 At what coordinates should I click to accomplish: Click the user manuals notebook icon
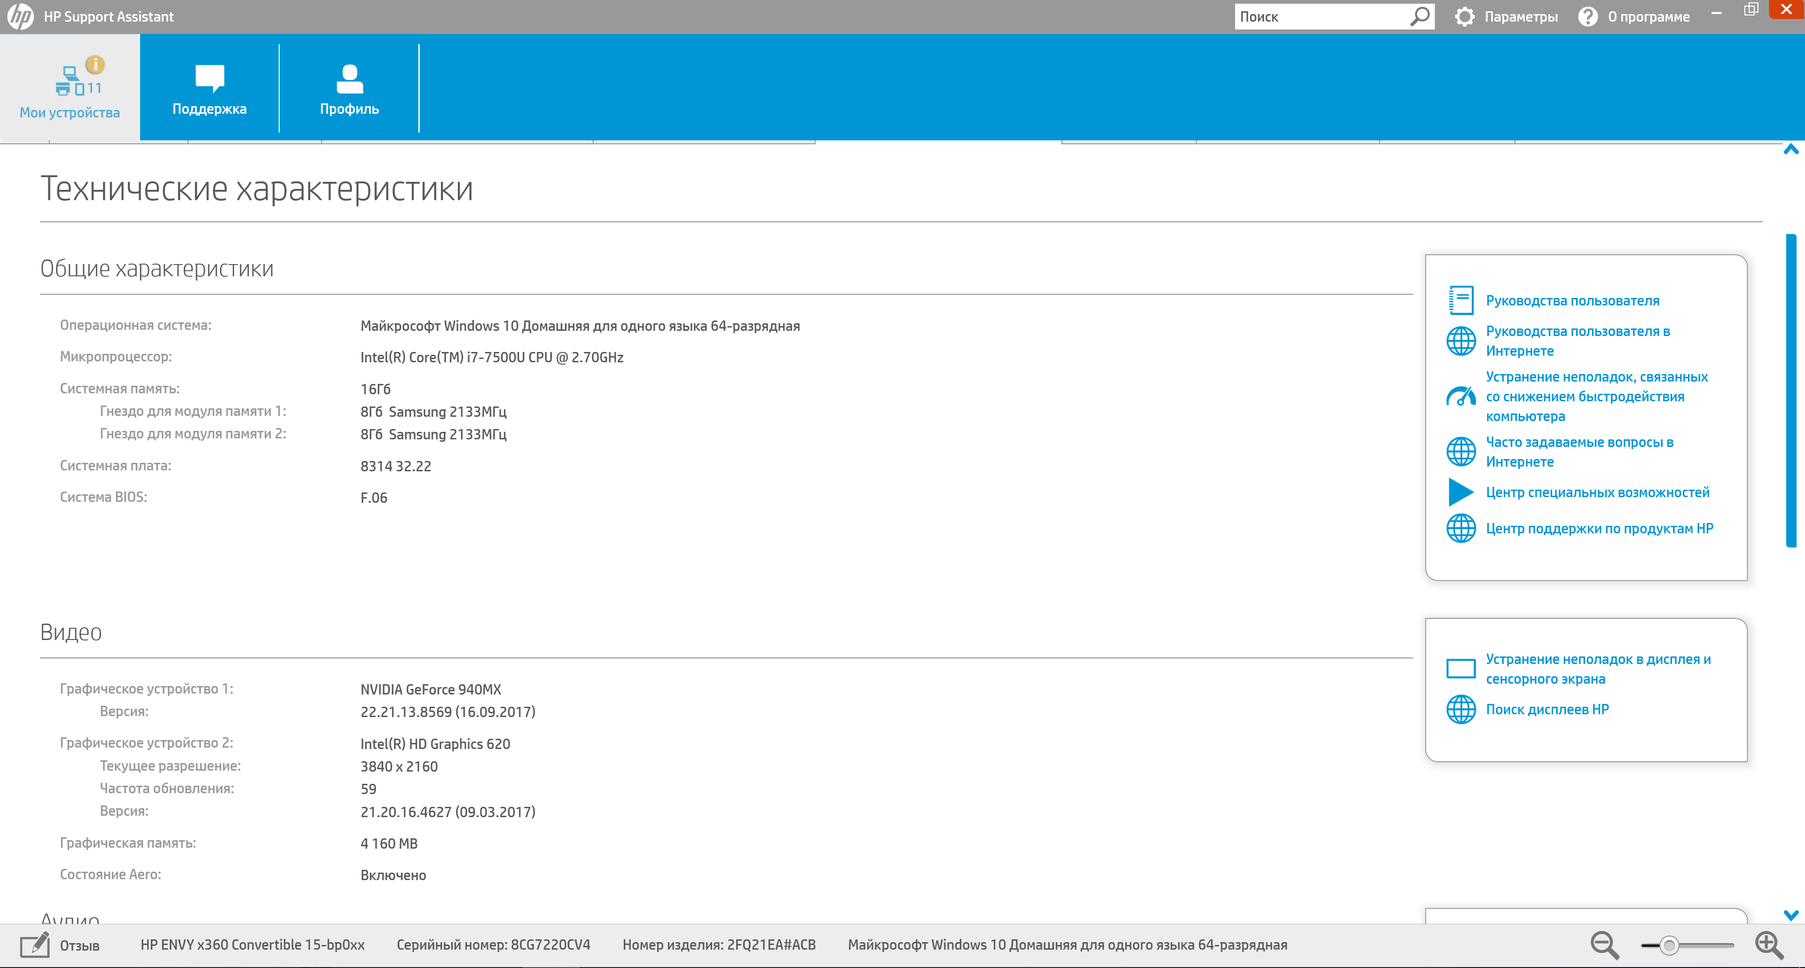tap(1461, 300)
